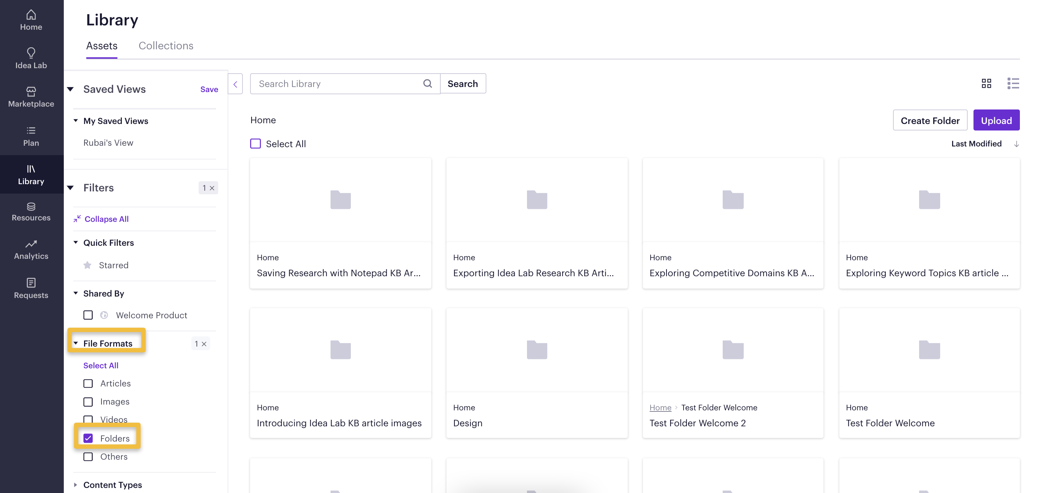Select Rubai's View saved view
The image size is (1038, 493).
click(x=108, y=143)
